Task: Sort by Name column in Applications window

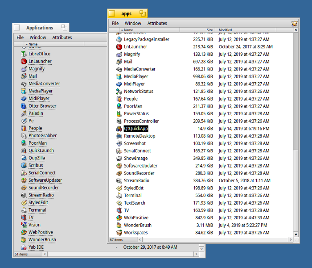Action: point(54,44)
